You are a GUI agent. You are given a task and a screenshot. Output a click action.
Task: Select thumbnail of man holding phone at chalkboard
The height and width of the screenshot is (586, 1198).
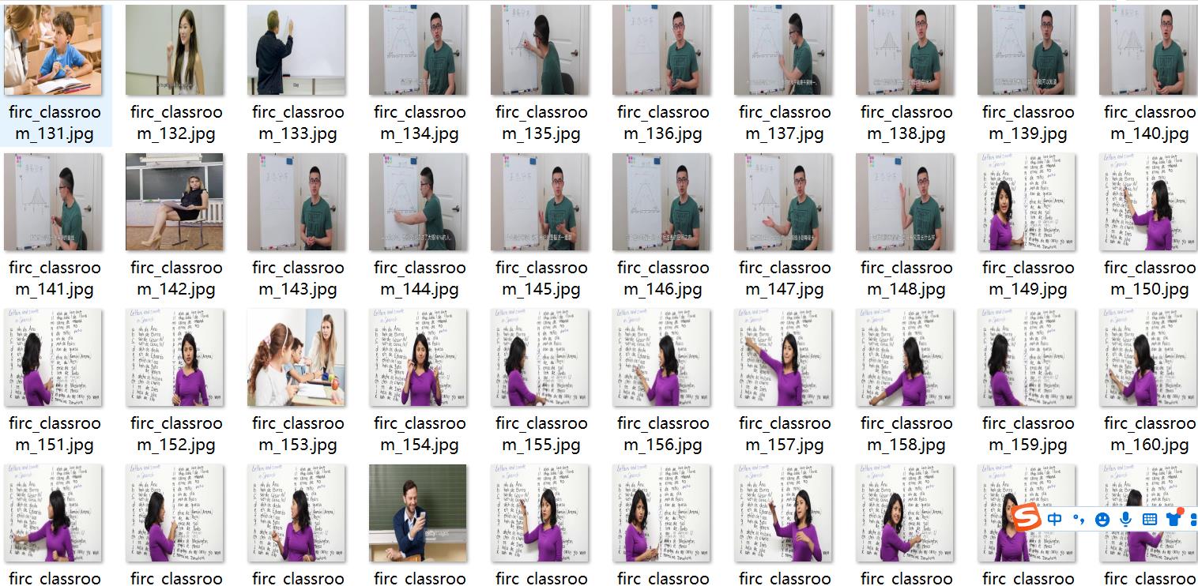click(x=418, y=513)
